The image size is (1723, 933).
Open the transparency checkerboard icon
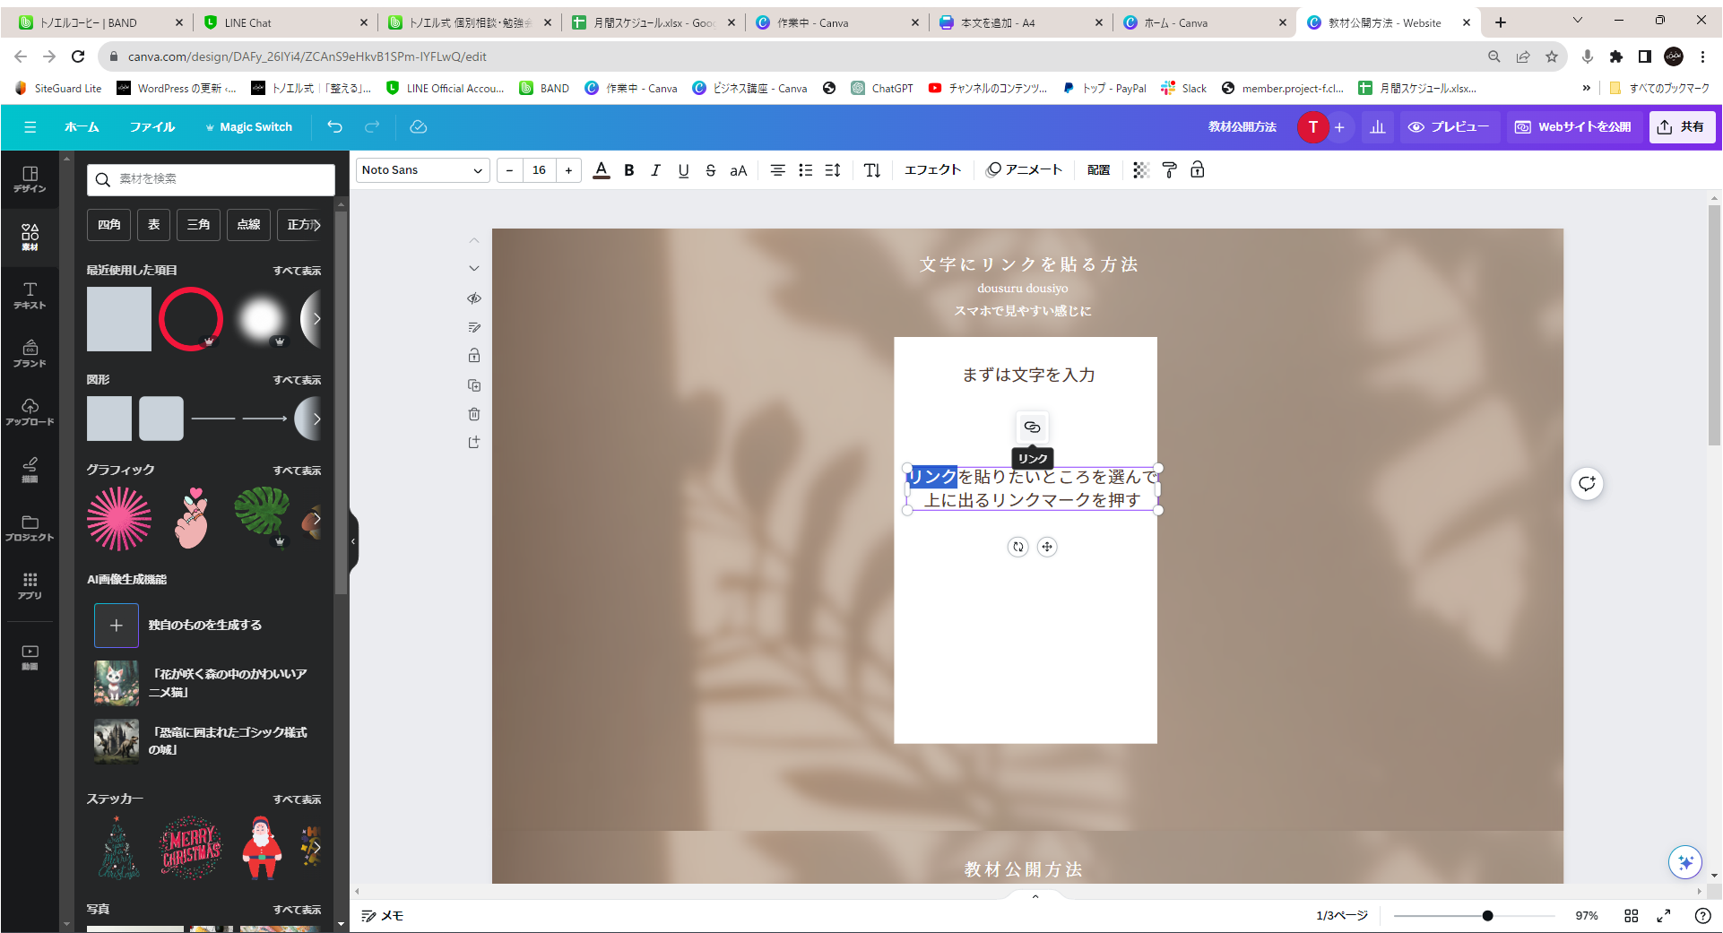(1140, 170)
